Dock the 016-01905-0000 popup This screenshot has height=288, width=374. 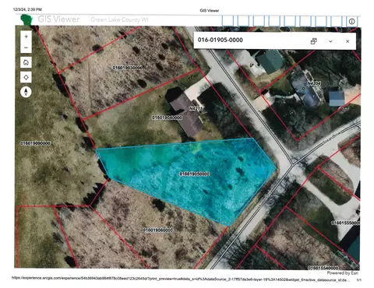pos(314,41)
